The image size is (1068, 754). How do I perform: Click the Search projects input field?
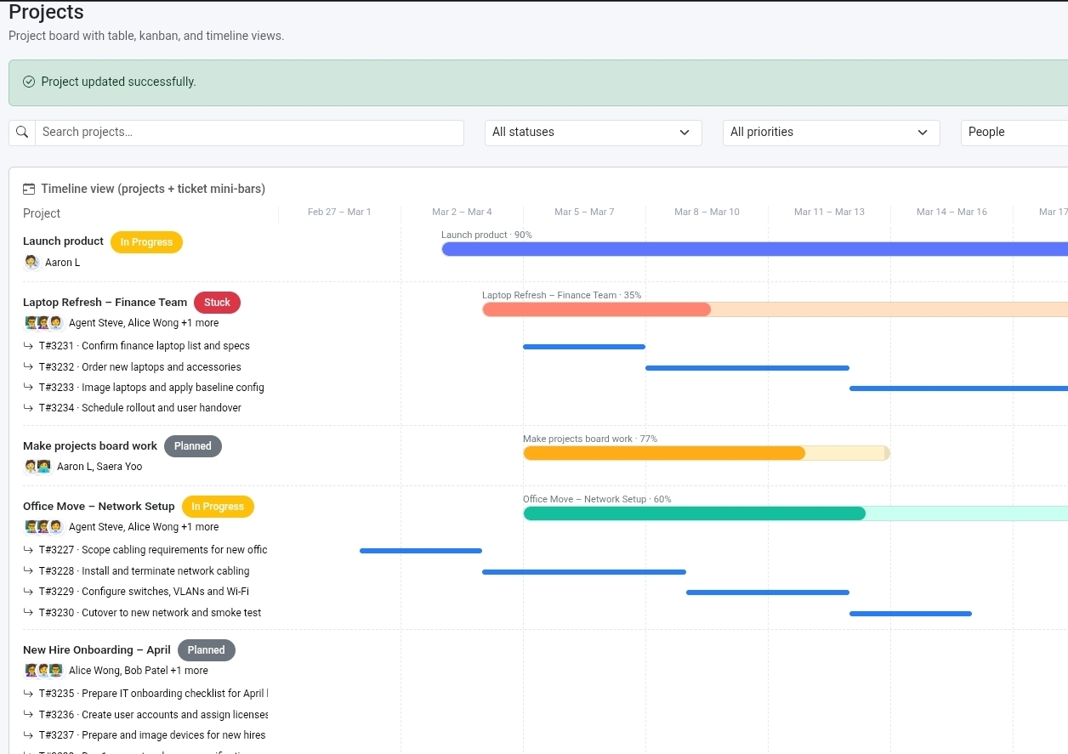(249, 133)
